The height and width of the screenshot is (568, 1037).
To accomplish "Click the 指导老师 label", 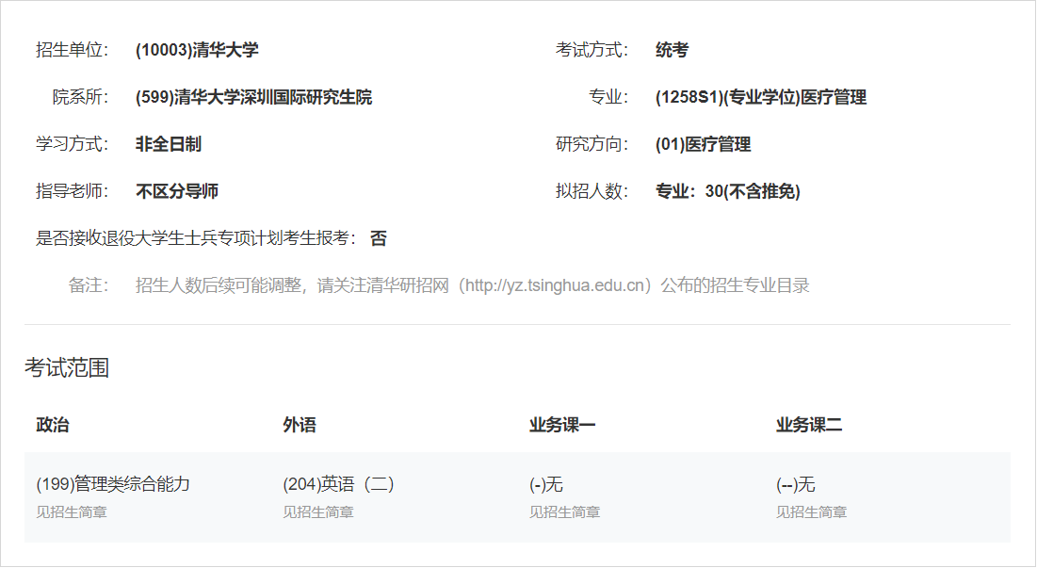I will pyautogui.click(x=73, y=191).
